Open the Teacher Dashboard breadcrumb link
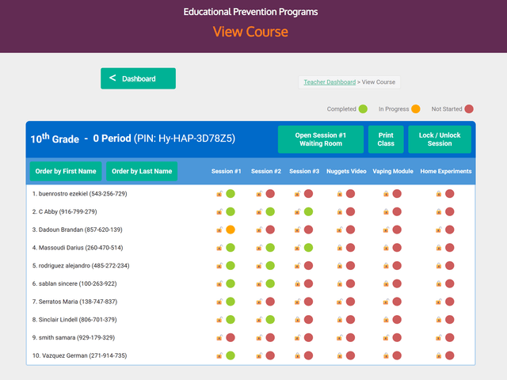The image size is (507, 380). tap(330, 82)
